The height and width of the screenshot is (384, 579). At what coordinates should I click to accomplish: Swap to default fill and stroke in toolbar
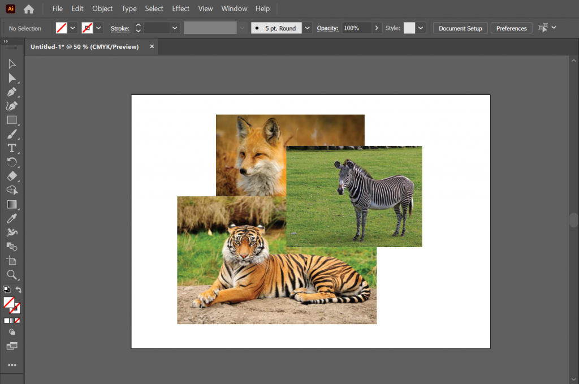19,290
